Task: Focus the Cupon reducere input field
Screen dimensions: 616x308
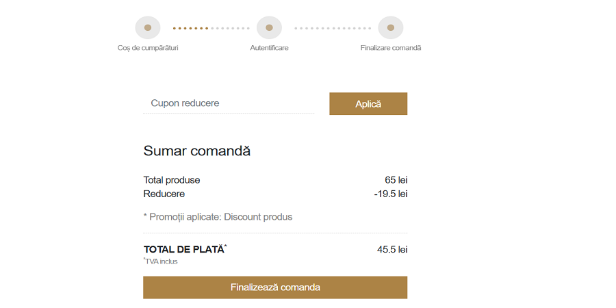Action: click(228, 103)
